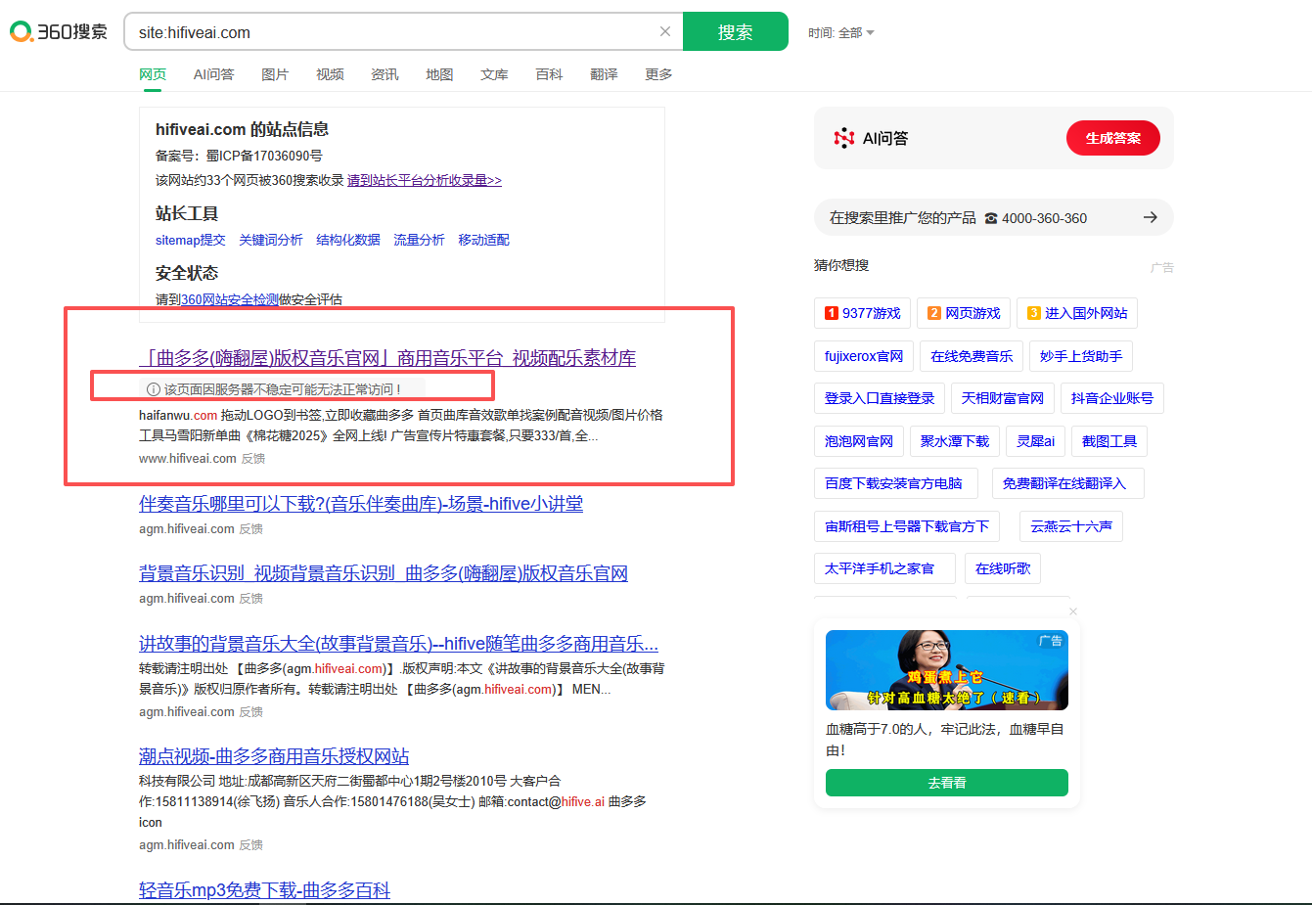Open the 移动适配 tool link
The width and height of the screenshot is (1312, 905).
click(484, 240)
